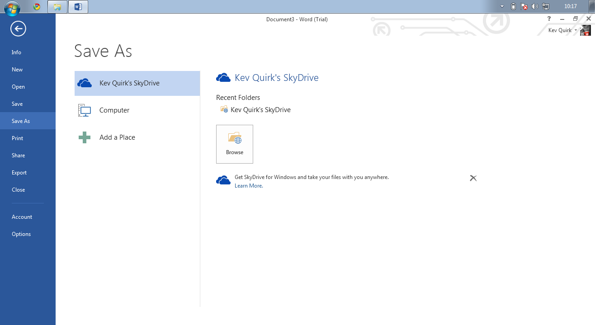Viewport: 595px width, 325px height.
Task: Expand the Kev Quirk account dropdown
Action: click(576, 30)
